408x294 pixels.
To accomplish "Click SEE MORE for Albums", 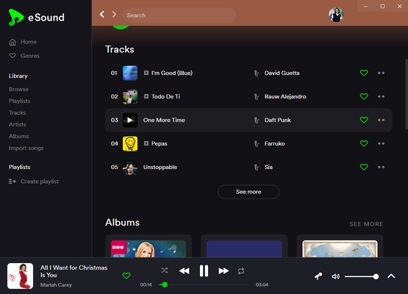I will 366,224.
